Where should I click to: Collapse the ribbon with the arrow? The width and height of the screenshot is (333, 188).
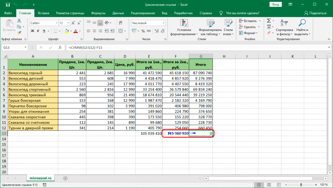pos(329,39)
